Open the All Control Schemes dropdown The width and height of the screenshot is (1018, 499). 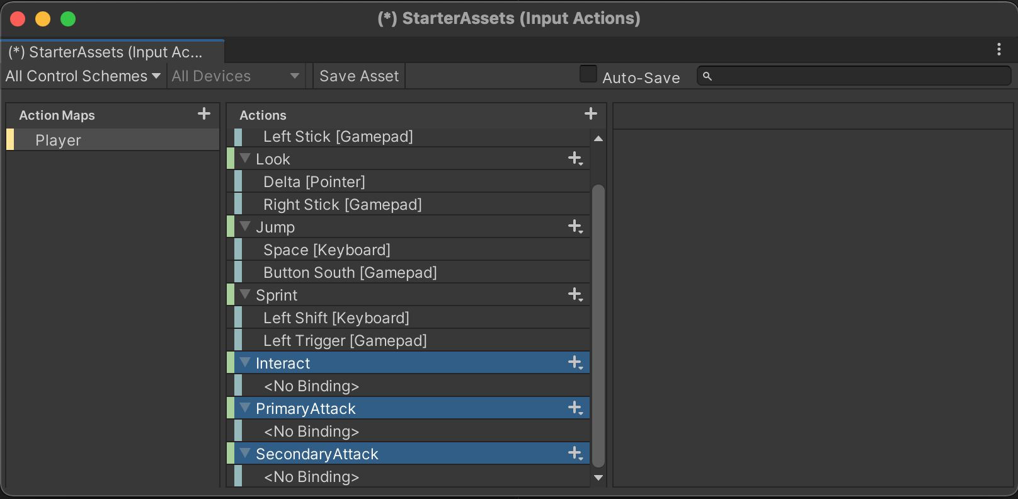pyautogui.click(x=83, y=76)
